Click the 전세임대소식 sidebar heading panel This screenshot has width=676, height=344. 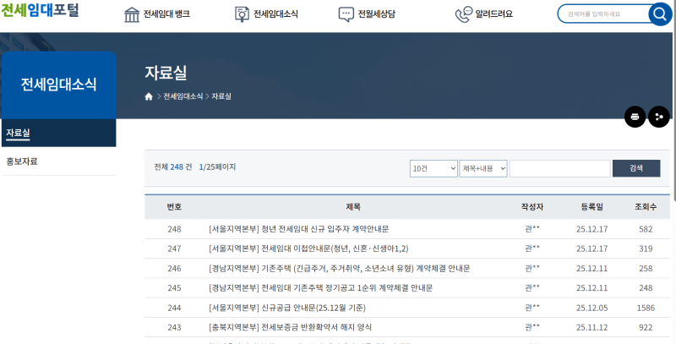58,85
